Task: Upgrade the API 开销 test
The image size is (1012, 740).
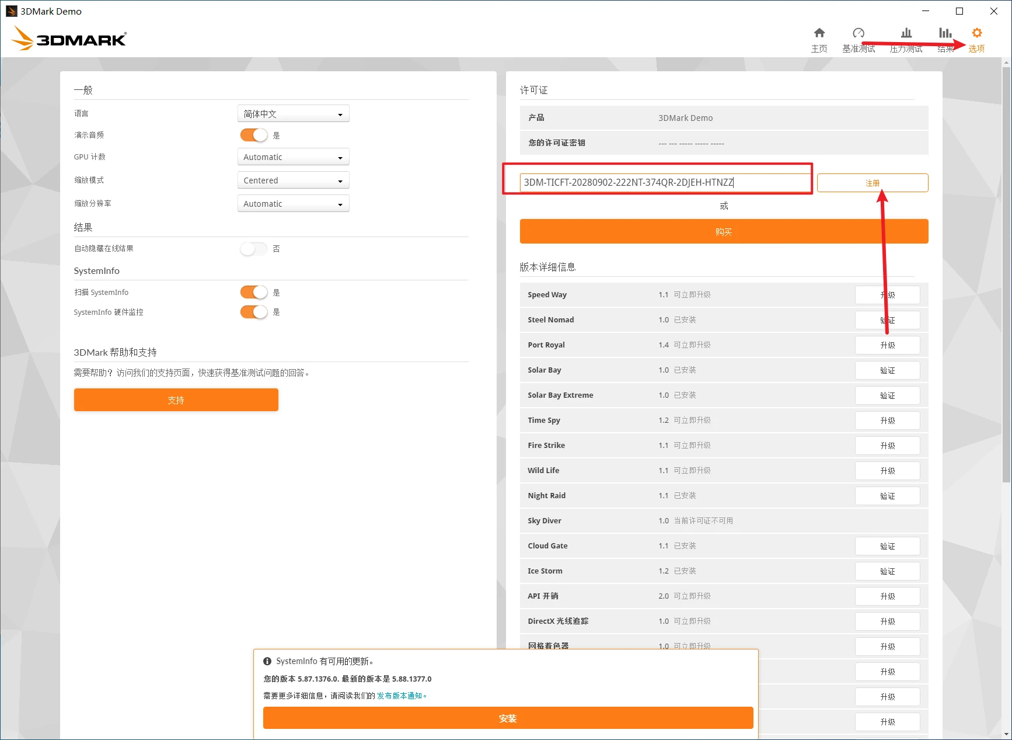Action: pyautogui.click(x=888, y=596)
